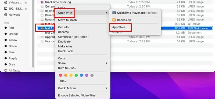Image resolution: width=215 pixels, height=99 pixels.
Task: Select the VMware disk in sidebar
Action: pyautogui.click(x=15, y=2)
